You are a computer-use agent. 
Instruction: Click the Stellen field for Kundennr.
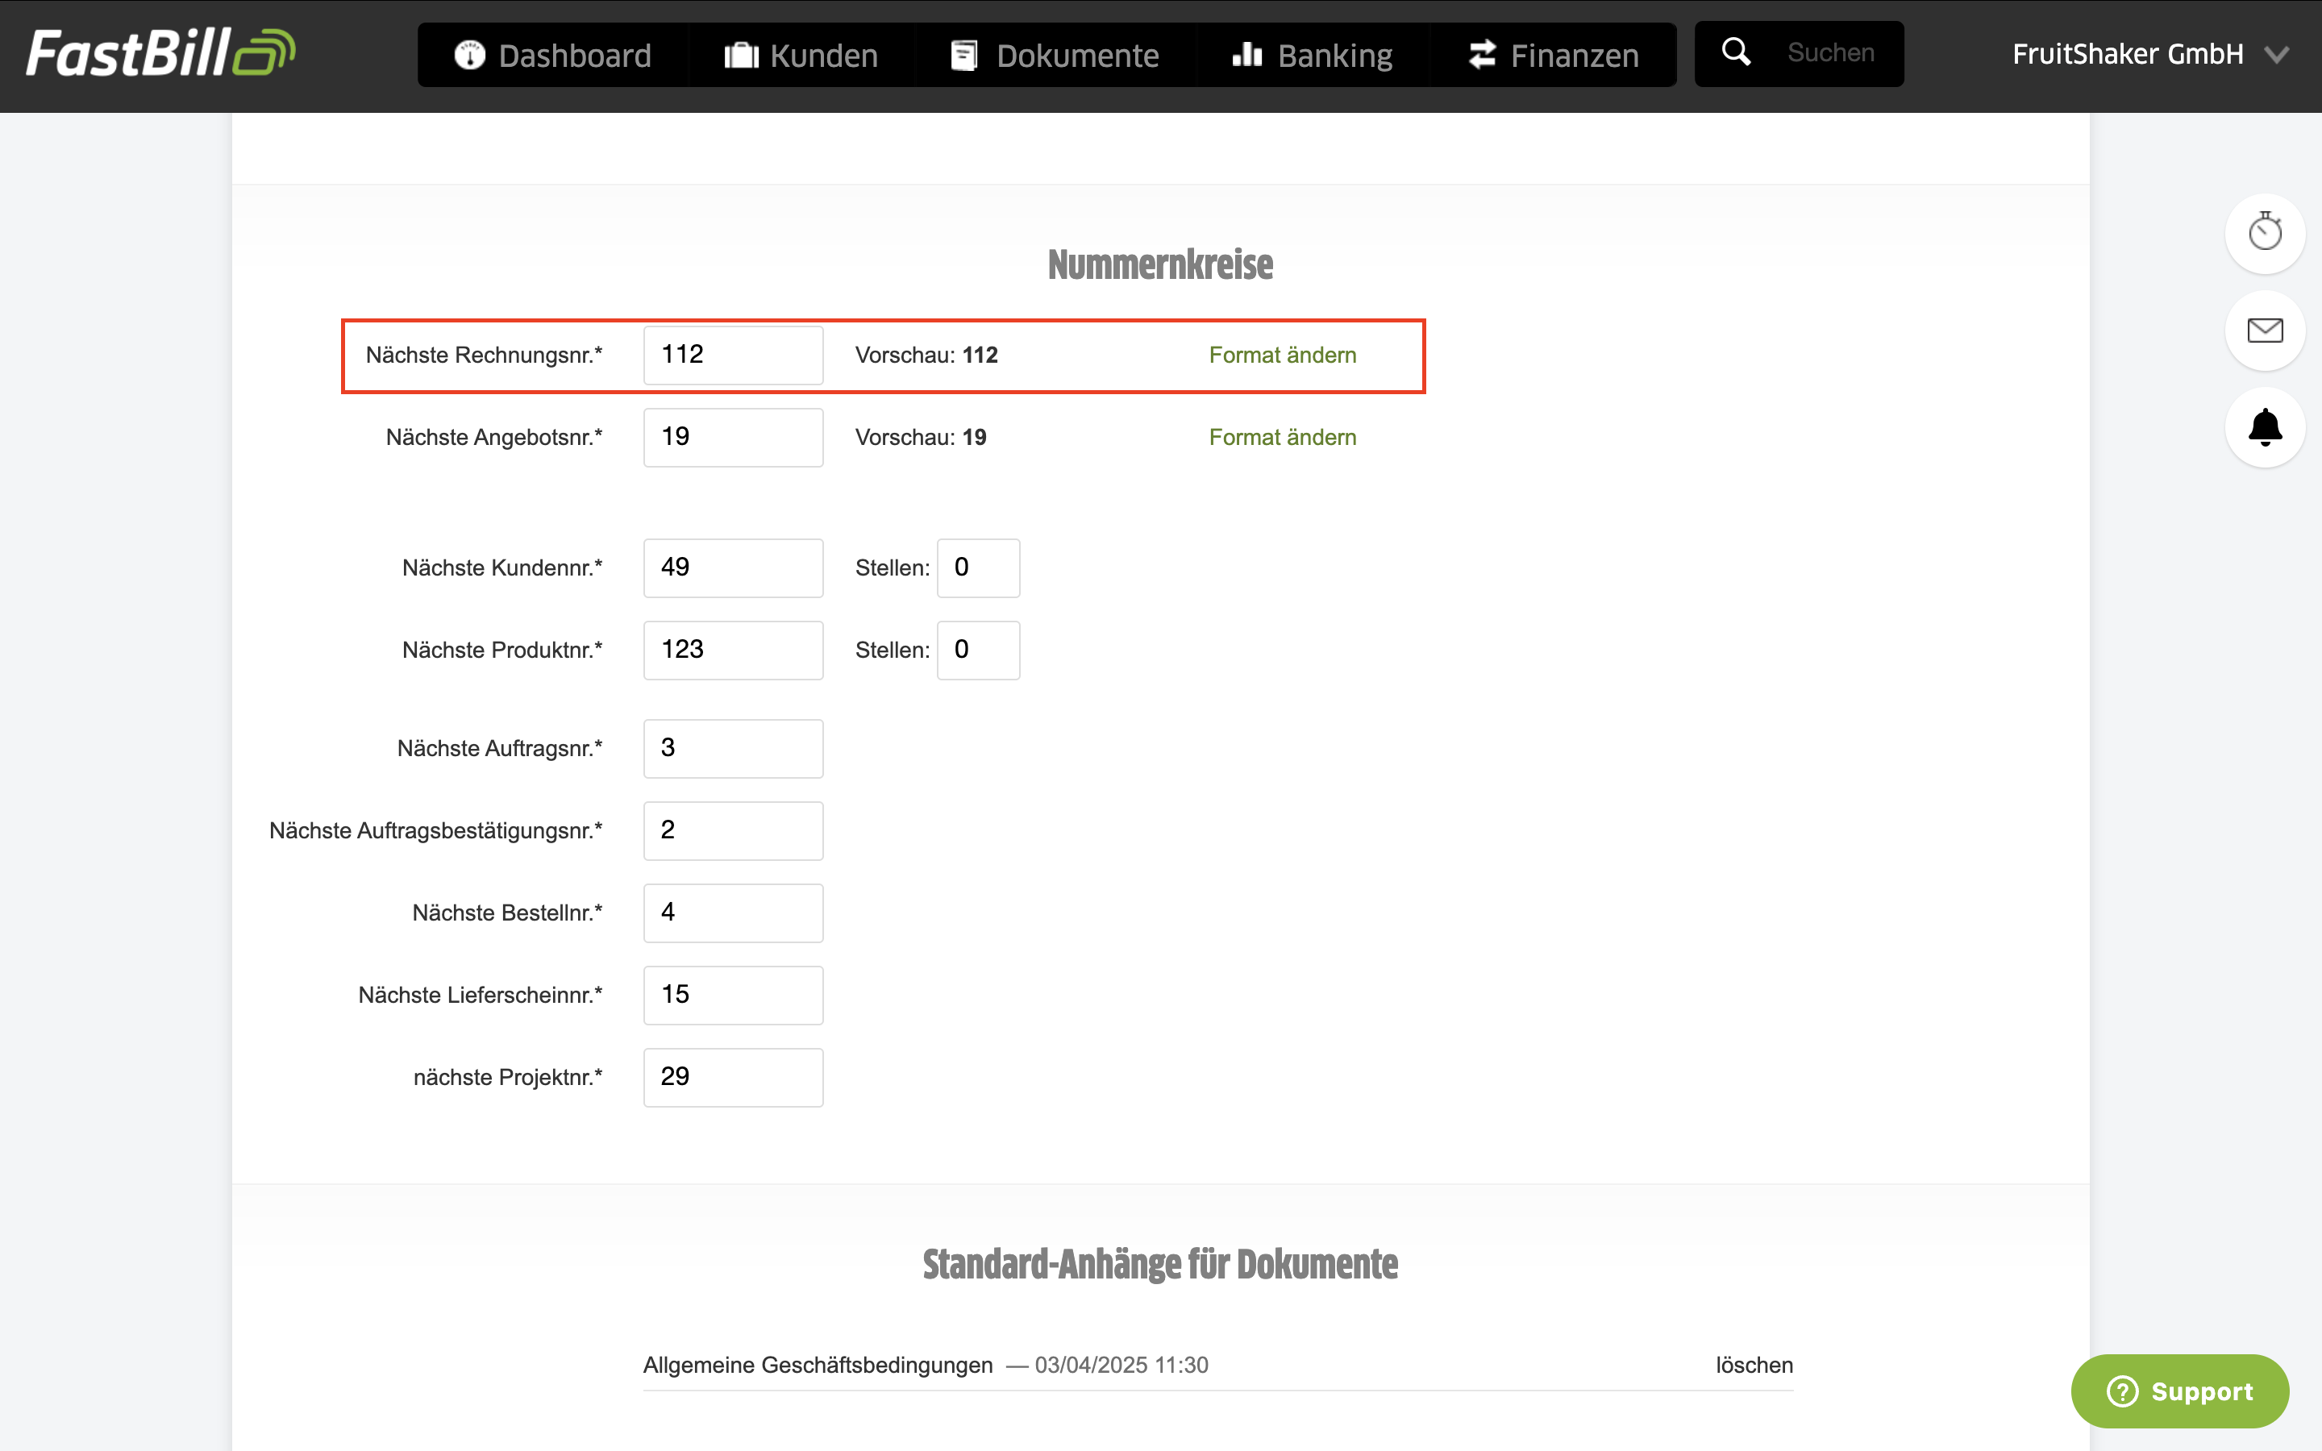coord(978,568)
